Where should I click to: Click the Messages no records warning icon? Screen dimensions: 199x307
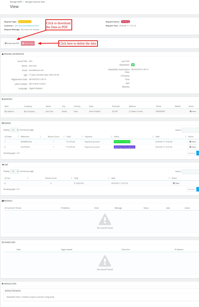coord(105,219)
